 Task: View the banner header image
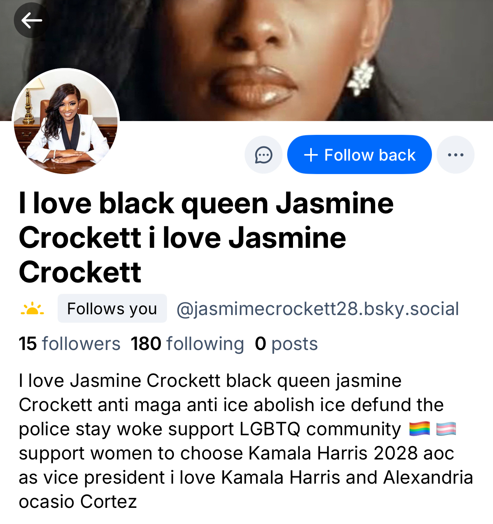pyautogui.click(x=246, y=60)
